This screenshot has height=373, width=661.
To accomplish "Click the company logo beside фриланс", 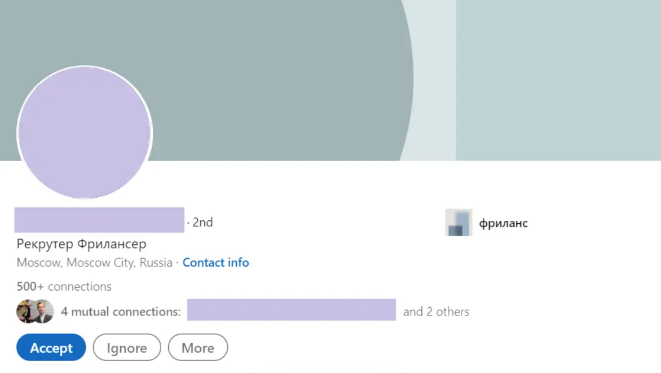I will (x=458, y=223).
